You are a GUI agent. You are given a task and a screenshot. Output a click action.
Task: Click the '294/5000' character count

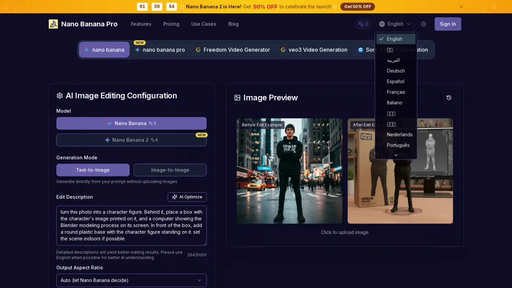[x=196, y=254]
